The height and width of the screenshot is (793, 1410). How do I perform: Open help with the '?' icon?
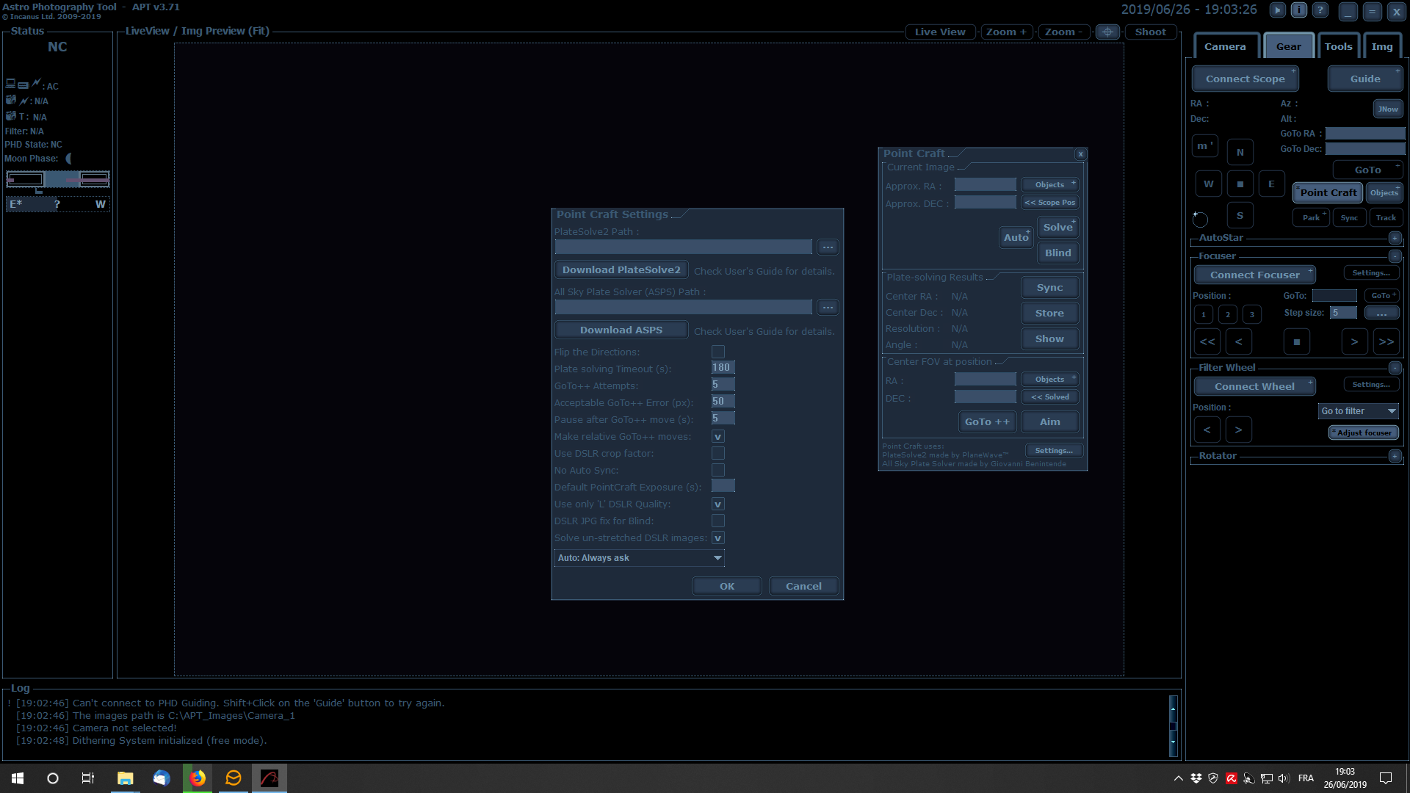click(x=1320, y=10)
